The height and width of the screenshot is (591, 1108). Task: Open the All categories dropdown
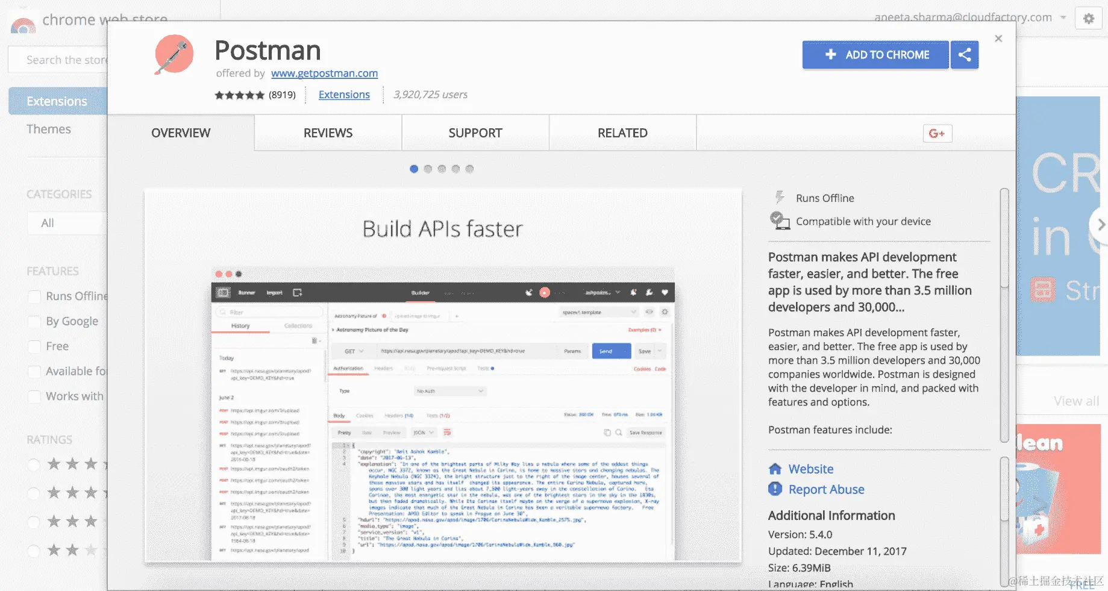click(x=66, y=223)
